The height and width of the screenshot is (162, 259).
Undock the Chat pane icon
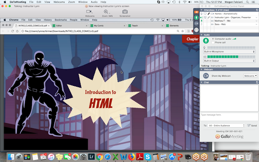point(257,82)
